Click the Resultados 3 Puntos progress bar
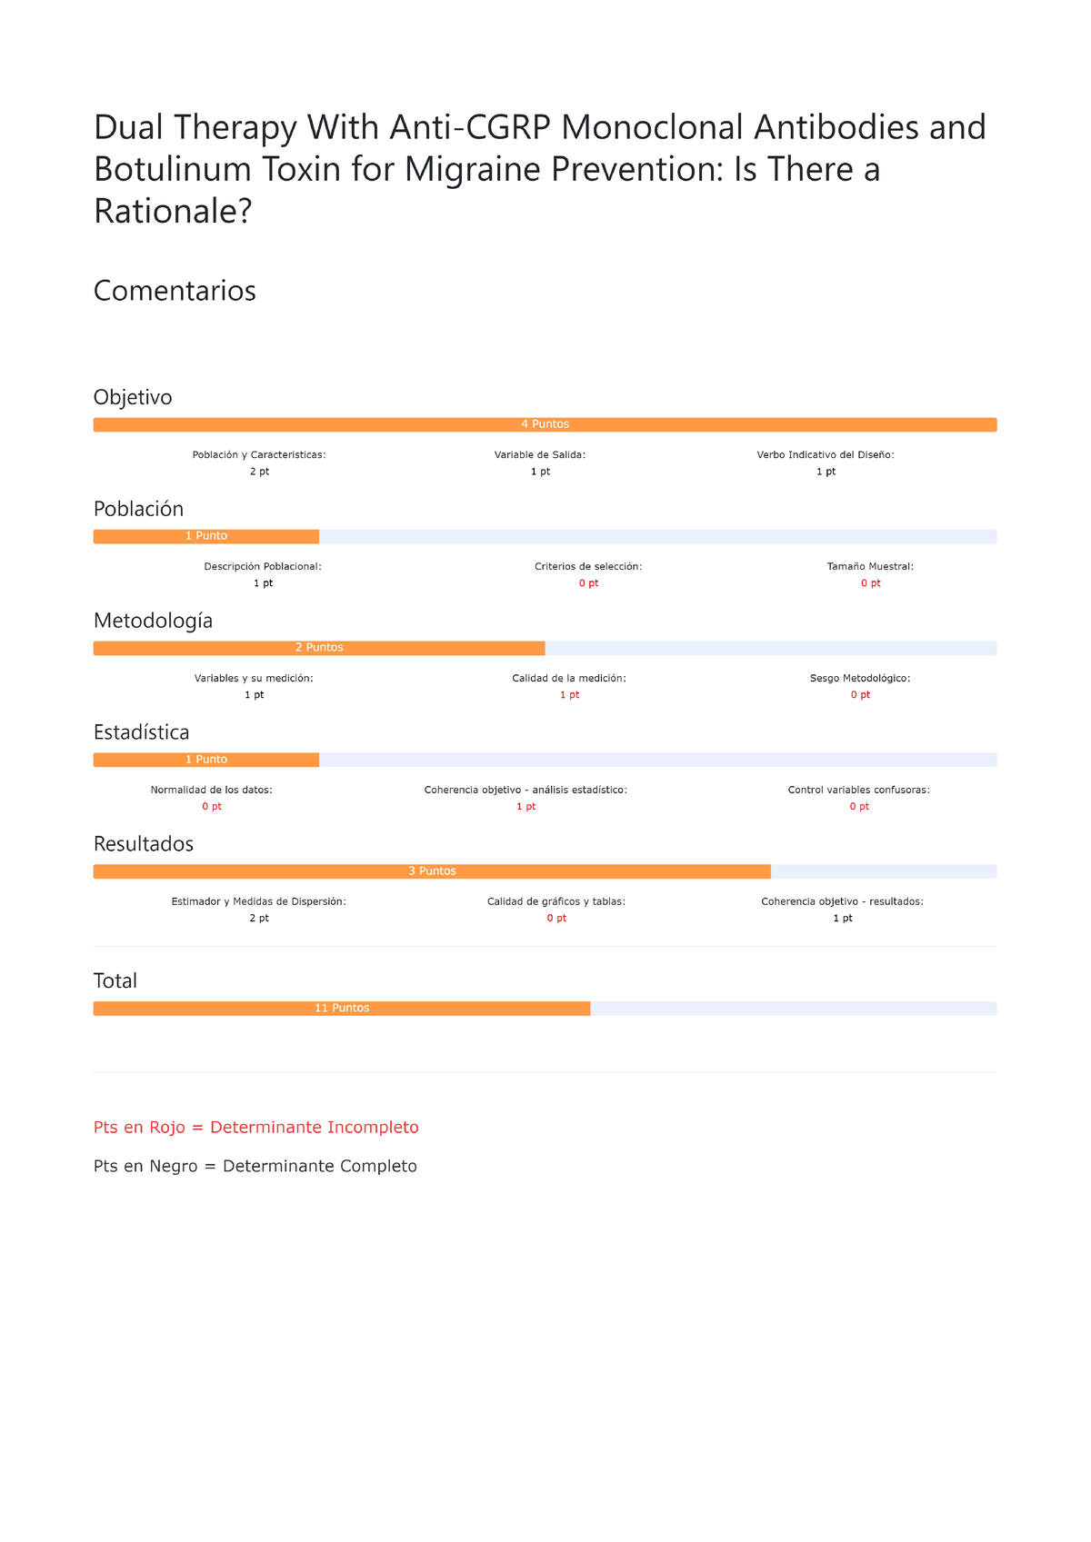The image size is (1091, 1542). tap(432, 871)
